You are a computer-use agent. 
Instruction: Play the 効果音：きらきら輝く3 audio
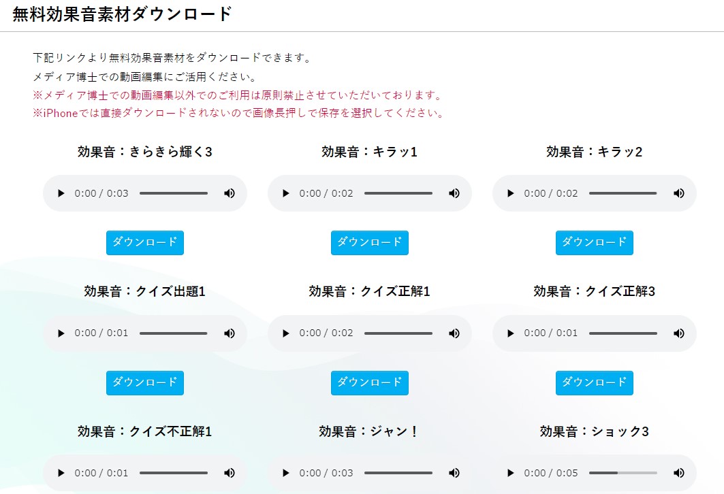61,193
